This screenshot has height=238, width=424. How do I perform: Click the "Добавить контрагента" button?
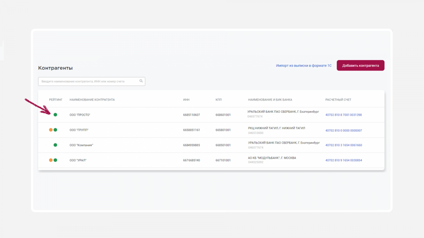point(360,66)
